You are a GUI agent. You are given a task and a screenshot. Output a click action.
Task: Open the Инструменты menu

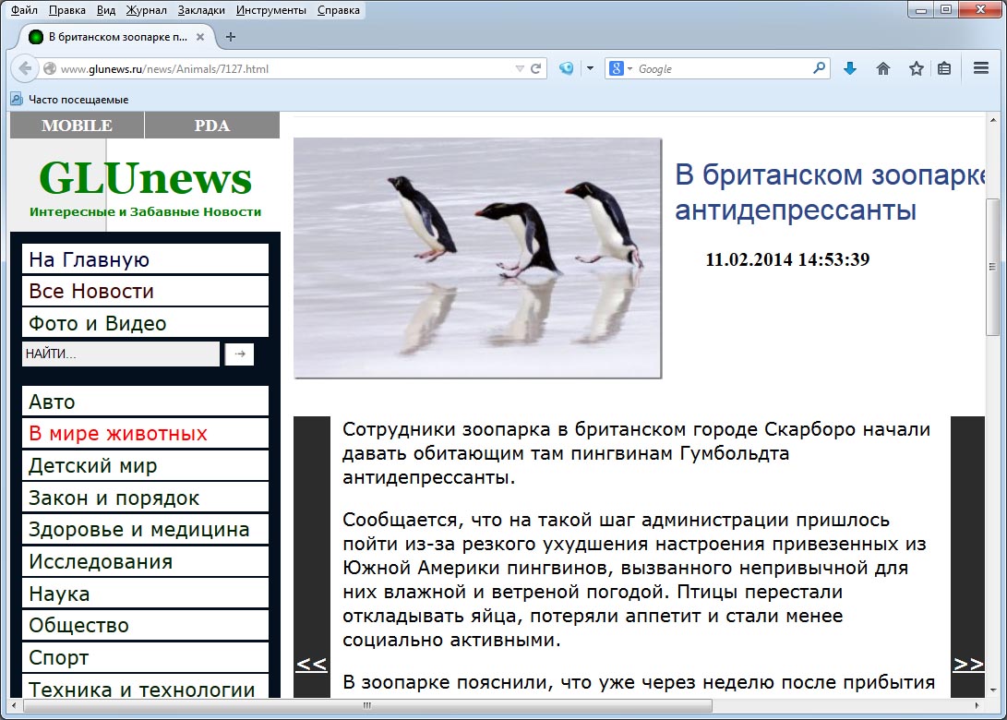pos(270,10)
